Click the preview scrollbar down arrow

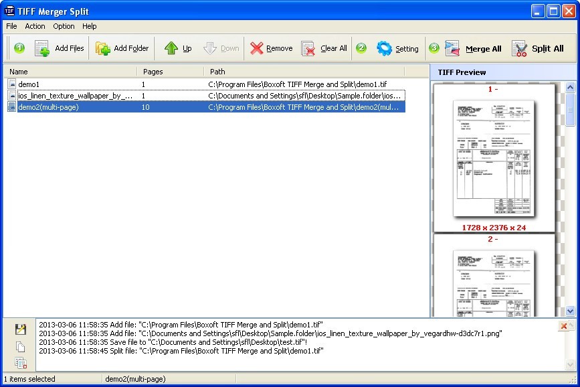[571, 311]
